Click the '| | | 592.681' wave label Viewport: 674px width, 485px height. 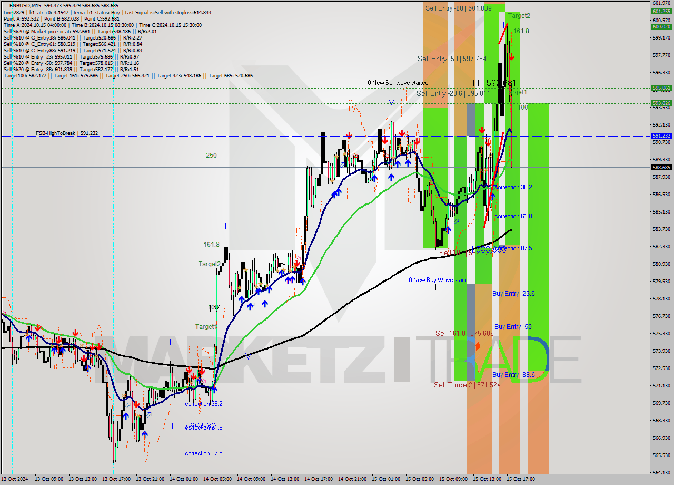tap(494, 83)
